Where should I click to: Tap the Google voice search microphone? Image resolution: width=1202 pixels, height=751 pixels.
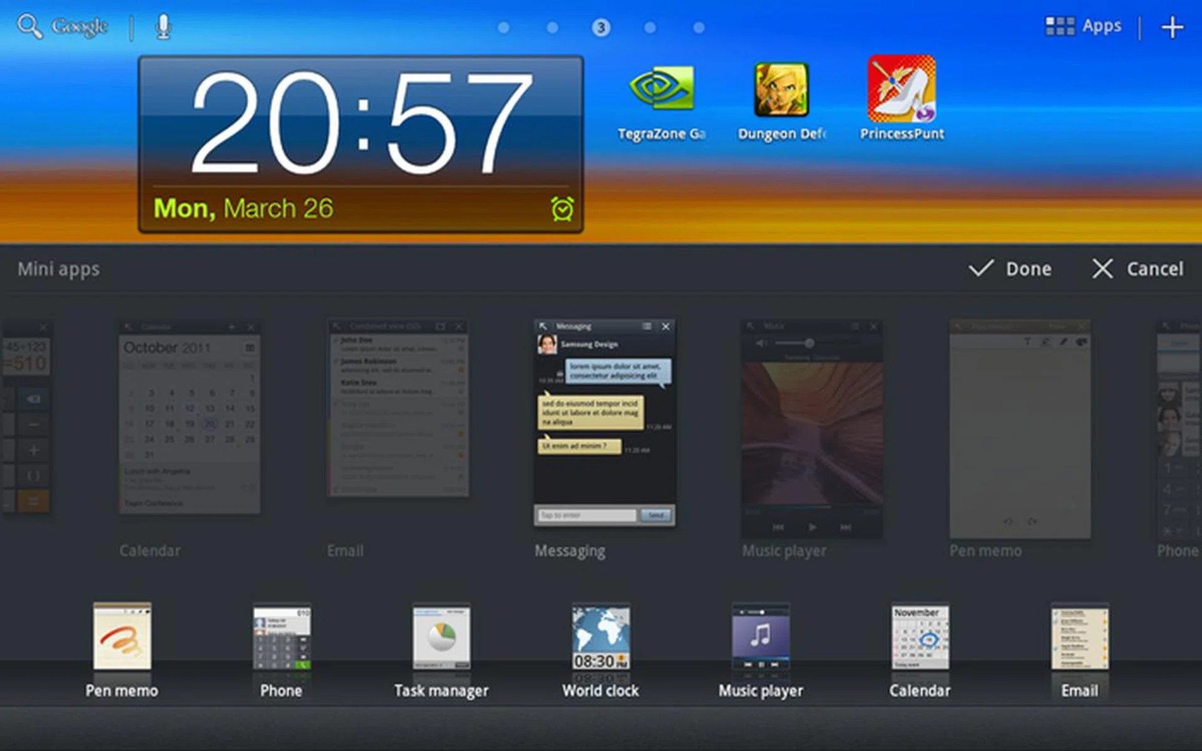pyautogui.click(x=163, y=27)
